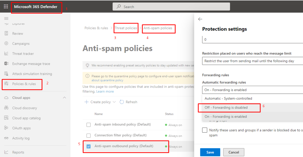303x157 pixels.
Task: Click the Search box
Action: coord(171,7)
